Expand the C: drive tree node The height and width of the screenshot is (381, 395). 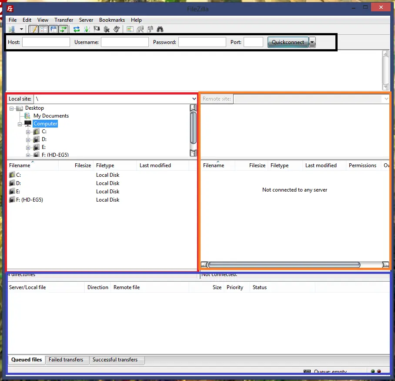(x=28, y=132)
